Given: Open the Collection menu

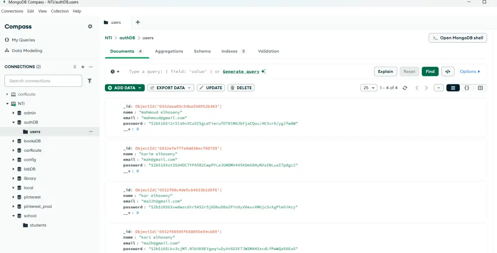Looking at the screenshot, I should 60,11.
